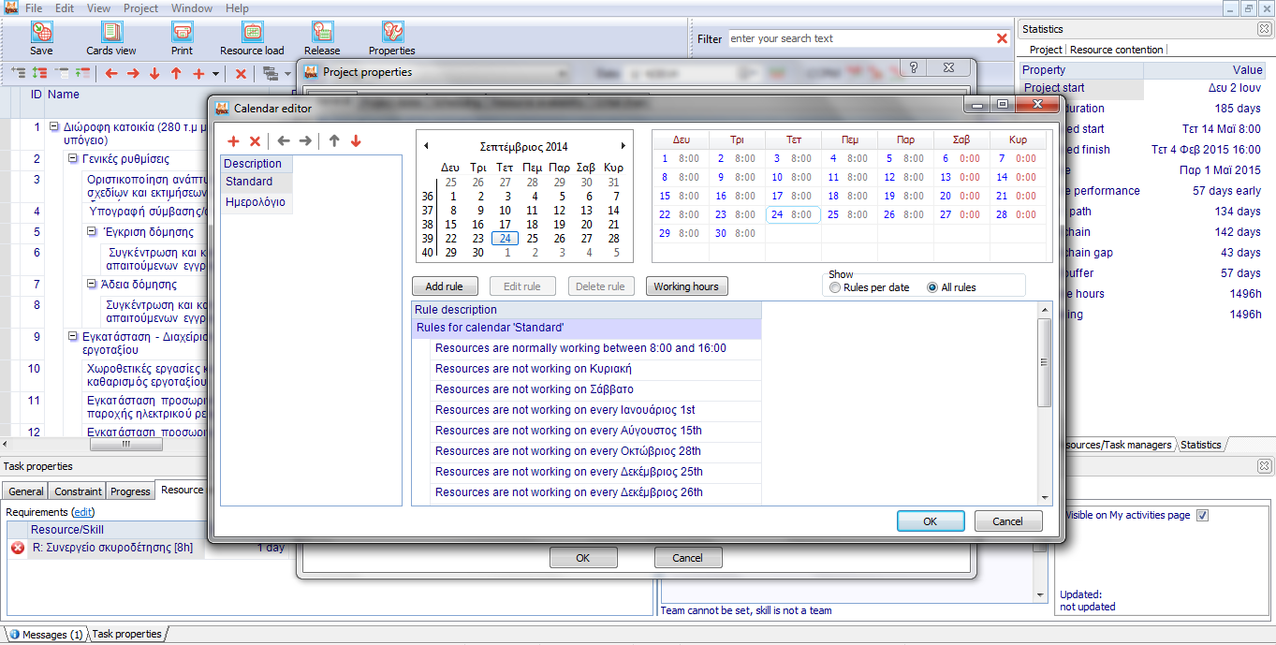Image resolution: width=1276 pixels, height=645 pixels.
Task: Click red plus icon in main toolbar
Action: (x=198, y=73)
